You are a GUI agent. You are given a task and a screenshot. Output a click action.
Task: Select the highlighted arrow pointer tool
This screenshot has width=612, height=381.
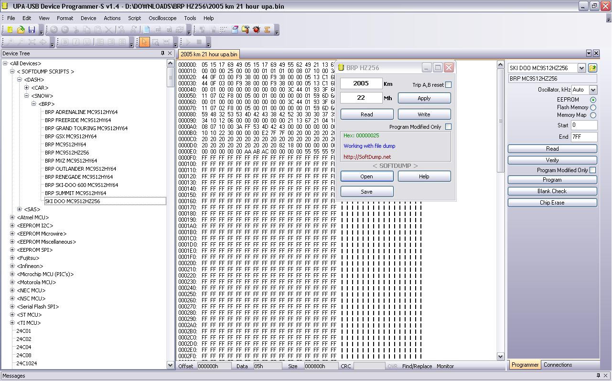coord(144,42)
